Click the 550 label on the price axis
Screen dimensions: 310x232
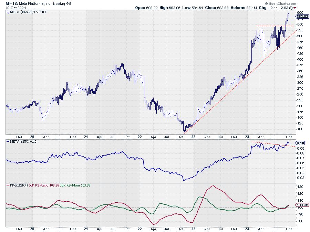300,24
